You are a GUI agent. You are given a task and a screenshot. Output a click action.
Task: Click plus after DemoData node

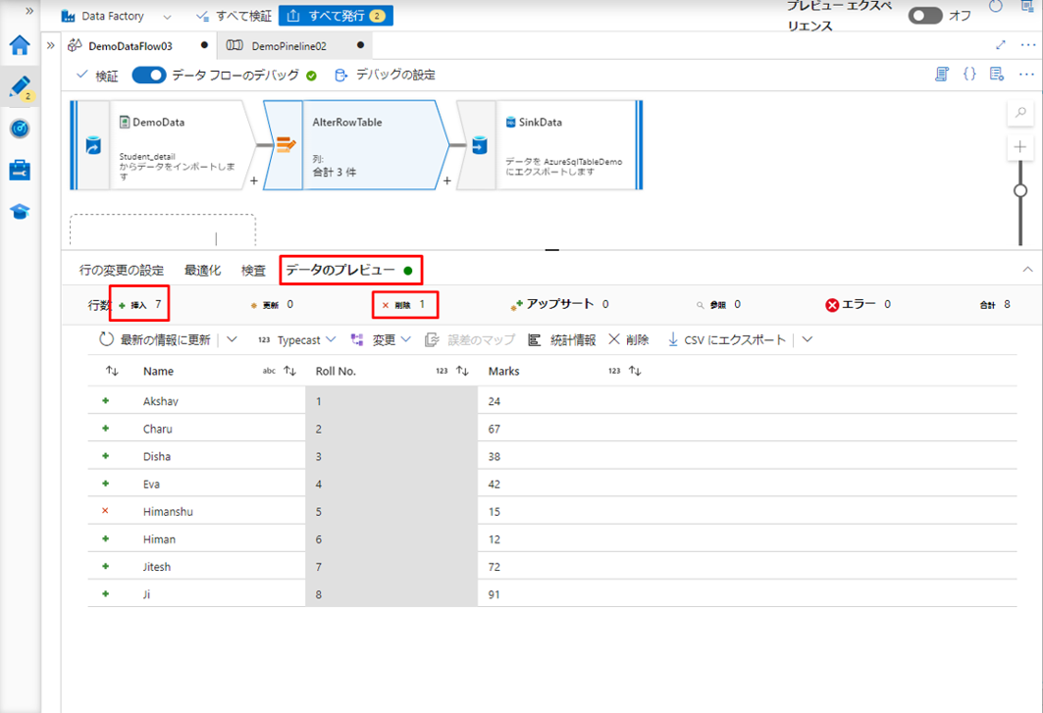coord(253,180)
